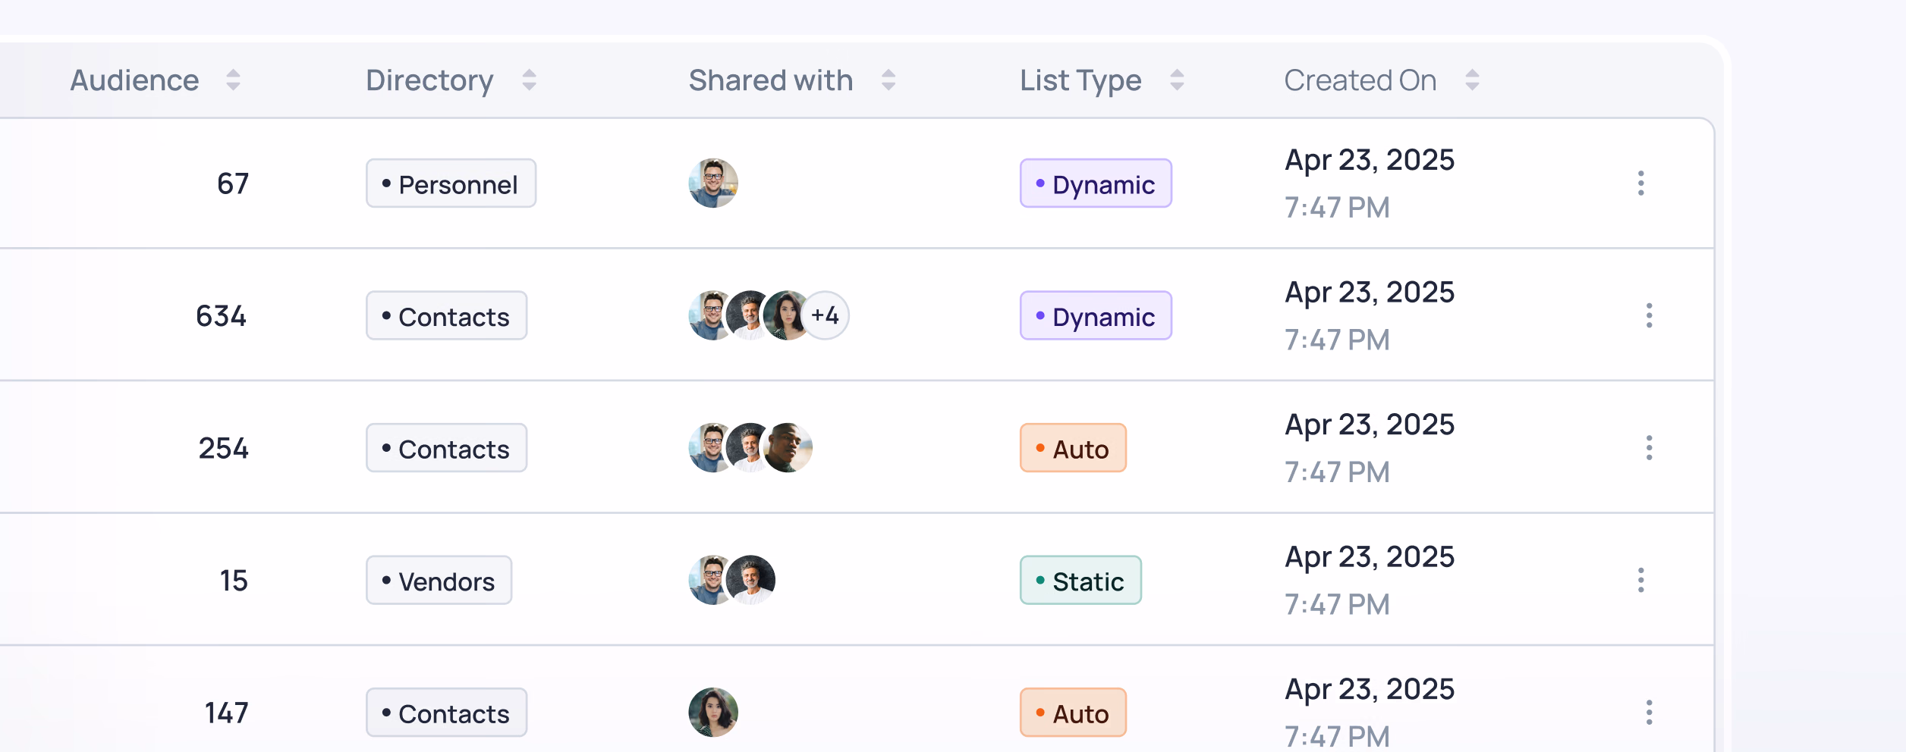Click the audience count 634

coord(222,316)
